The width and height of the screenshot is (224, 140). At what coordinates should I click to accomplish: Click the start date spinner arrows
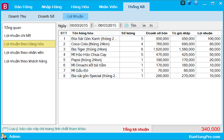(x=92, y=25)
